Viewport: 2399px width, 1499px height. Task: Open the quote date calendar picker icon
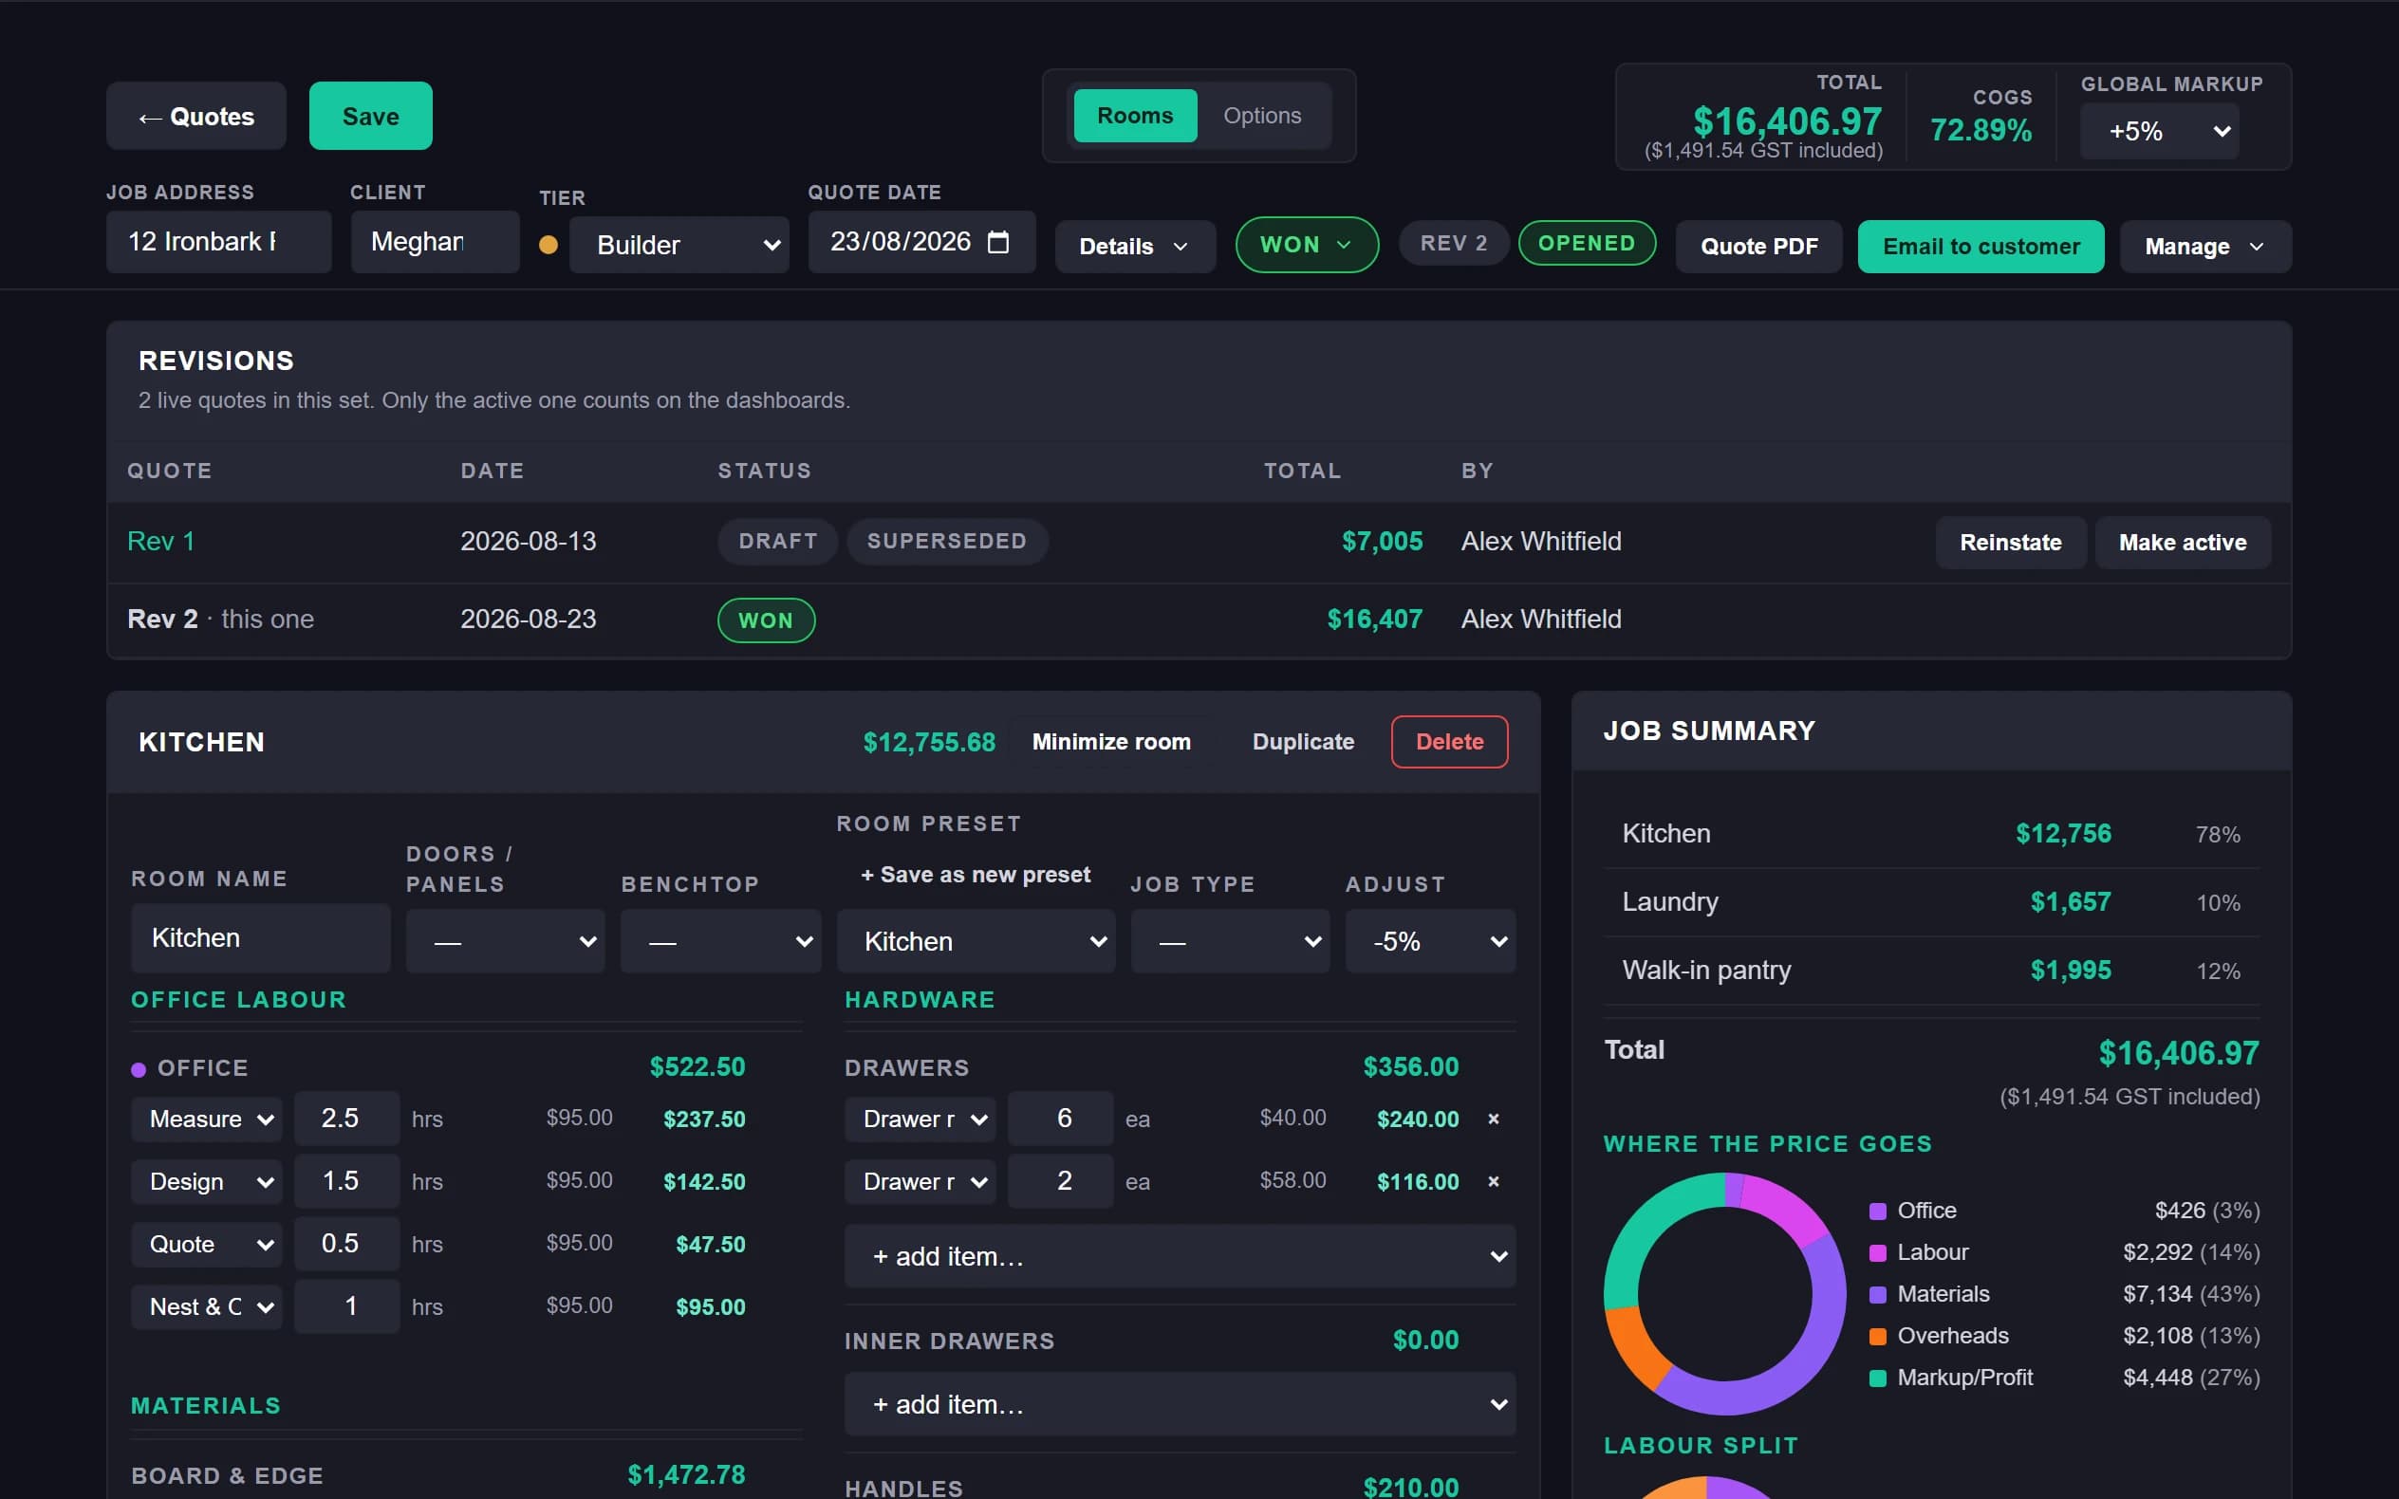pos(998,242)
